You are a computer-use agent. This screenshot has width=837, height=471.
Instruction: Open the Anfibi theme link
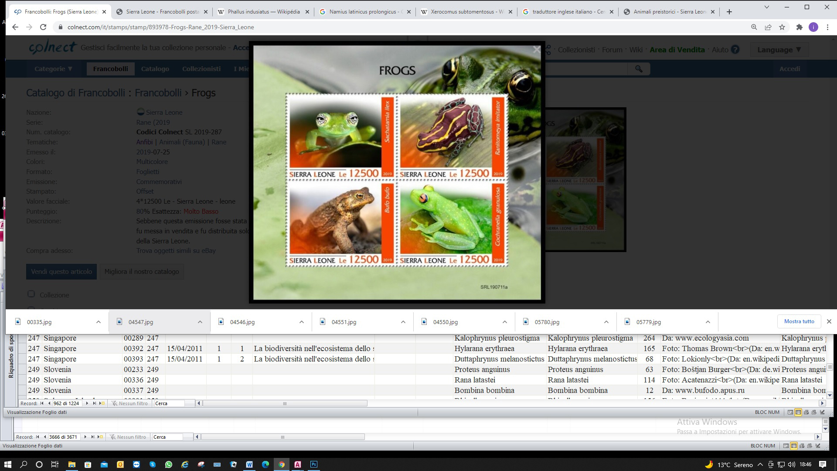tap(144, 142)
